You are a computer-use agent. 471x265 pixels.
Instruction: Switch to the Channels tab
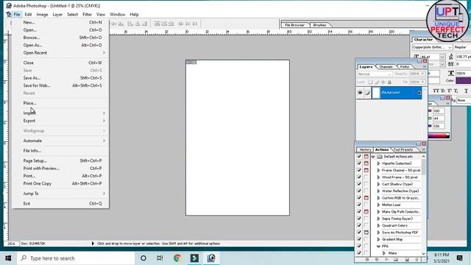(x=386, y=67)
